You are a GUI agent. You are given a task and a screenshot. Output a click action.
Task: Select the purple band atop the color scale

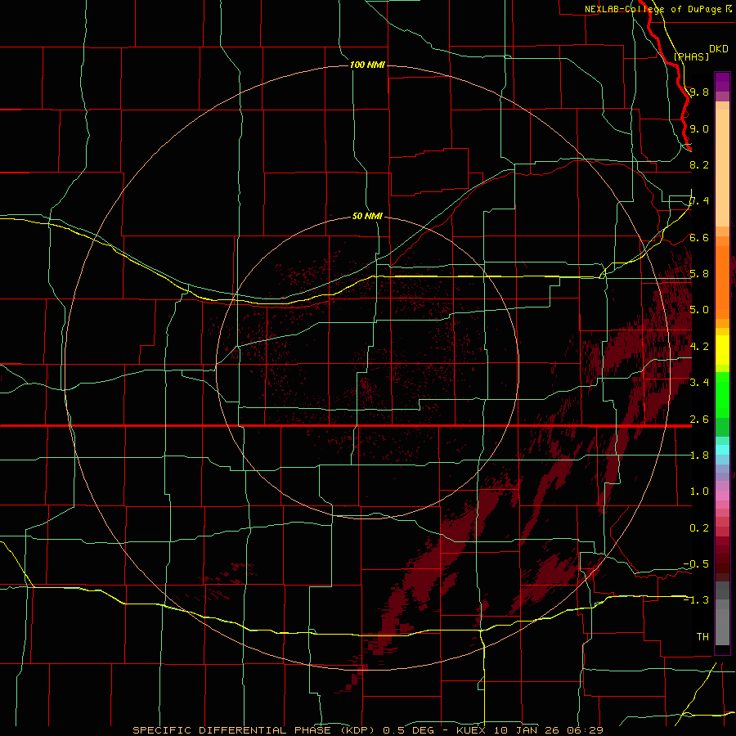(x=722, y=82)
